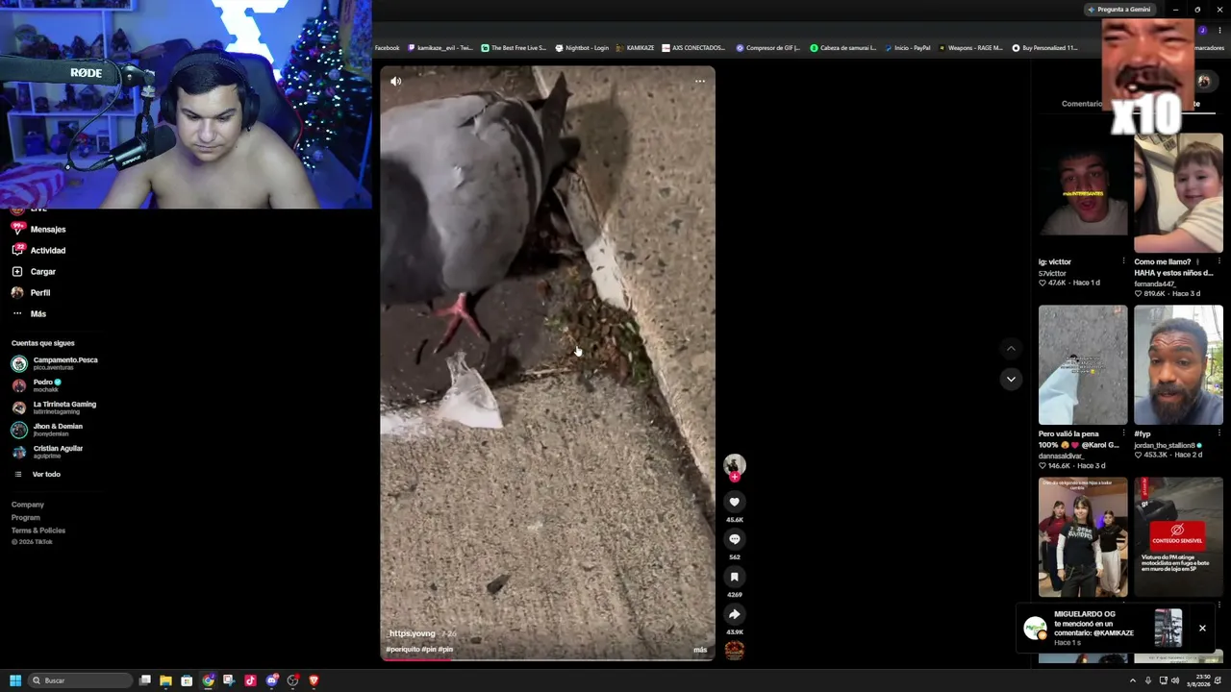Open the three girls video thumbnail

pos(1083,537)
